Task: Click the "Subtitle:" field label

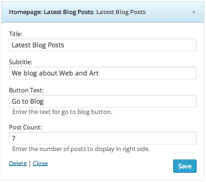Action: click(21, 62)
